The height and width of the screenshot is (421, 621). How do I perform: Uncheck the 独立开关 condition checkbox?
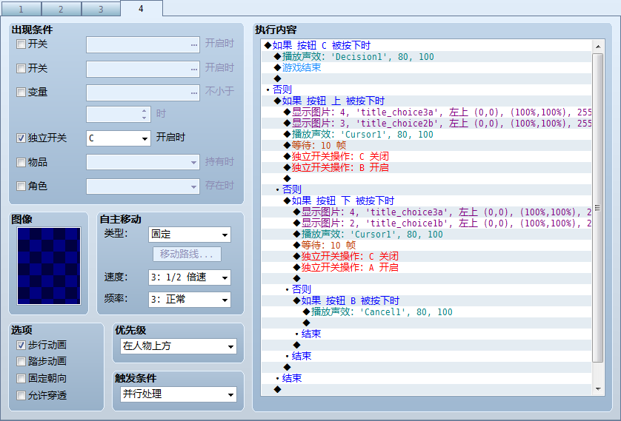coord(21,138)
